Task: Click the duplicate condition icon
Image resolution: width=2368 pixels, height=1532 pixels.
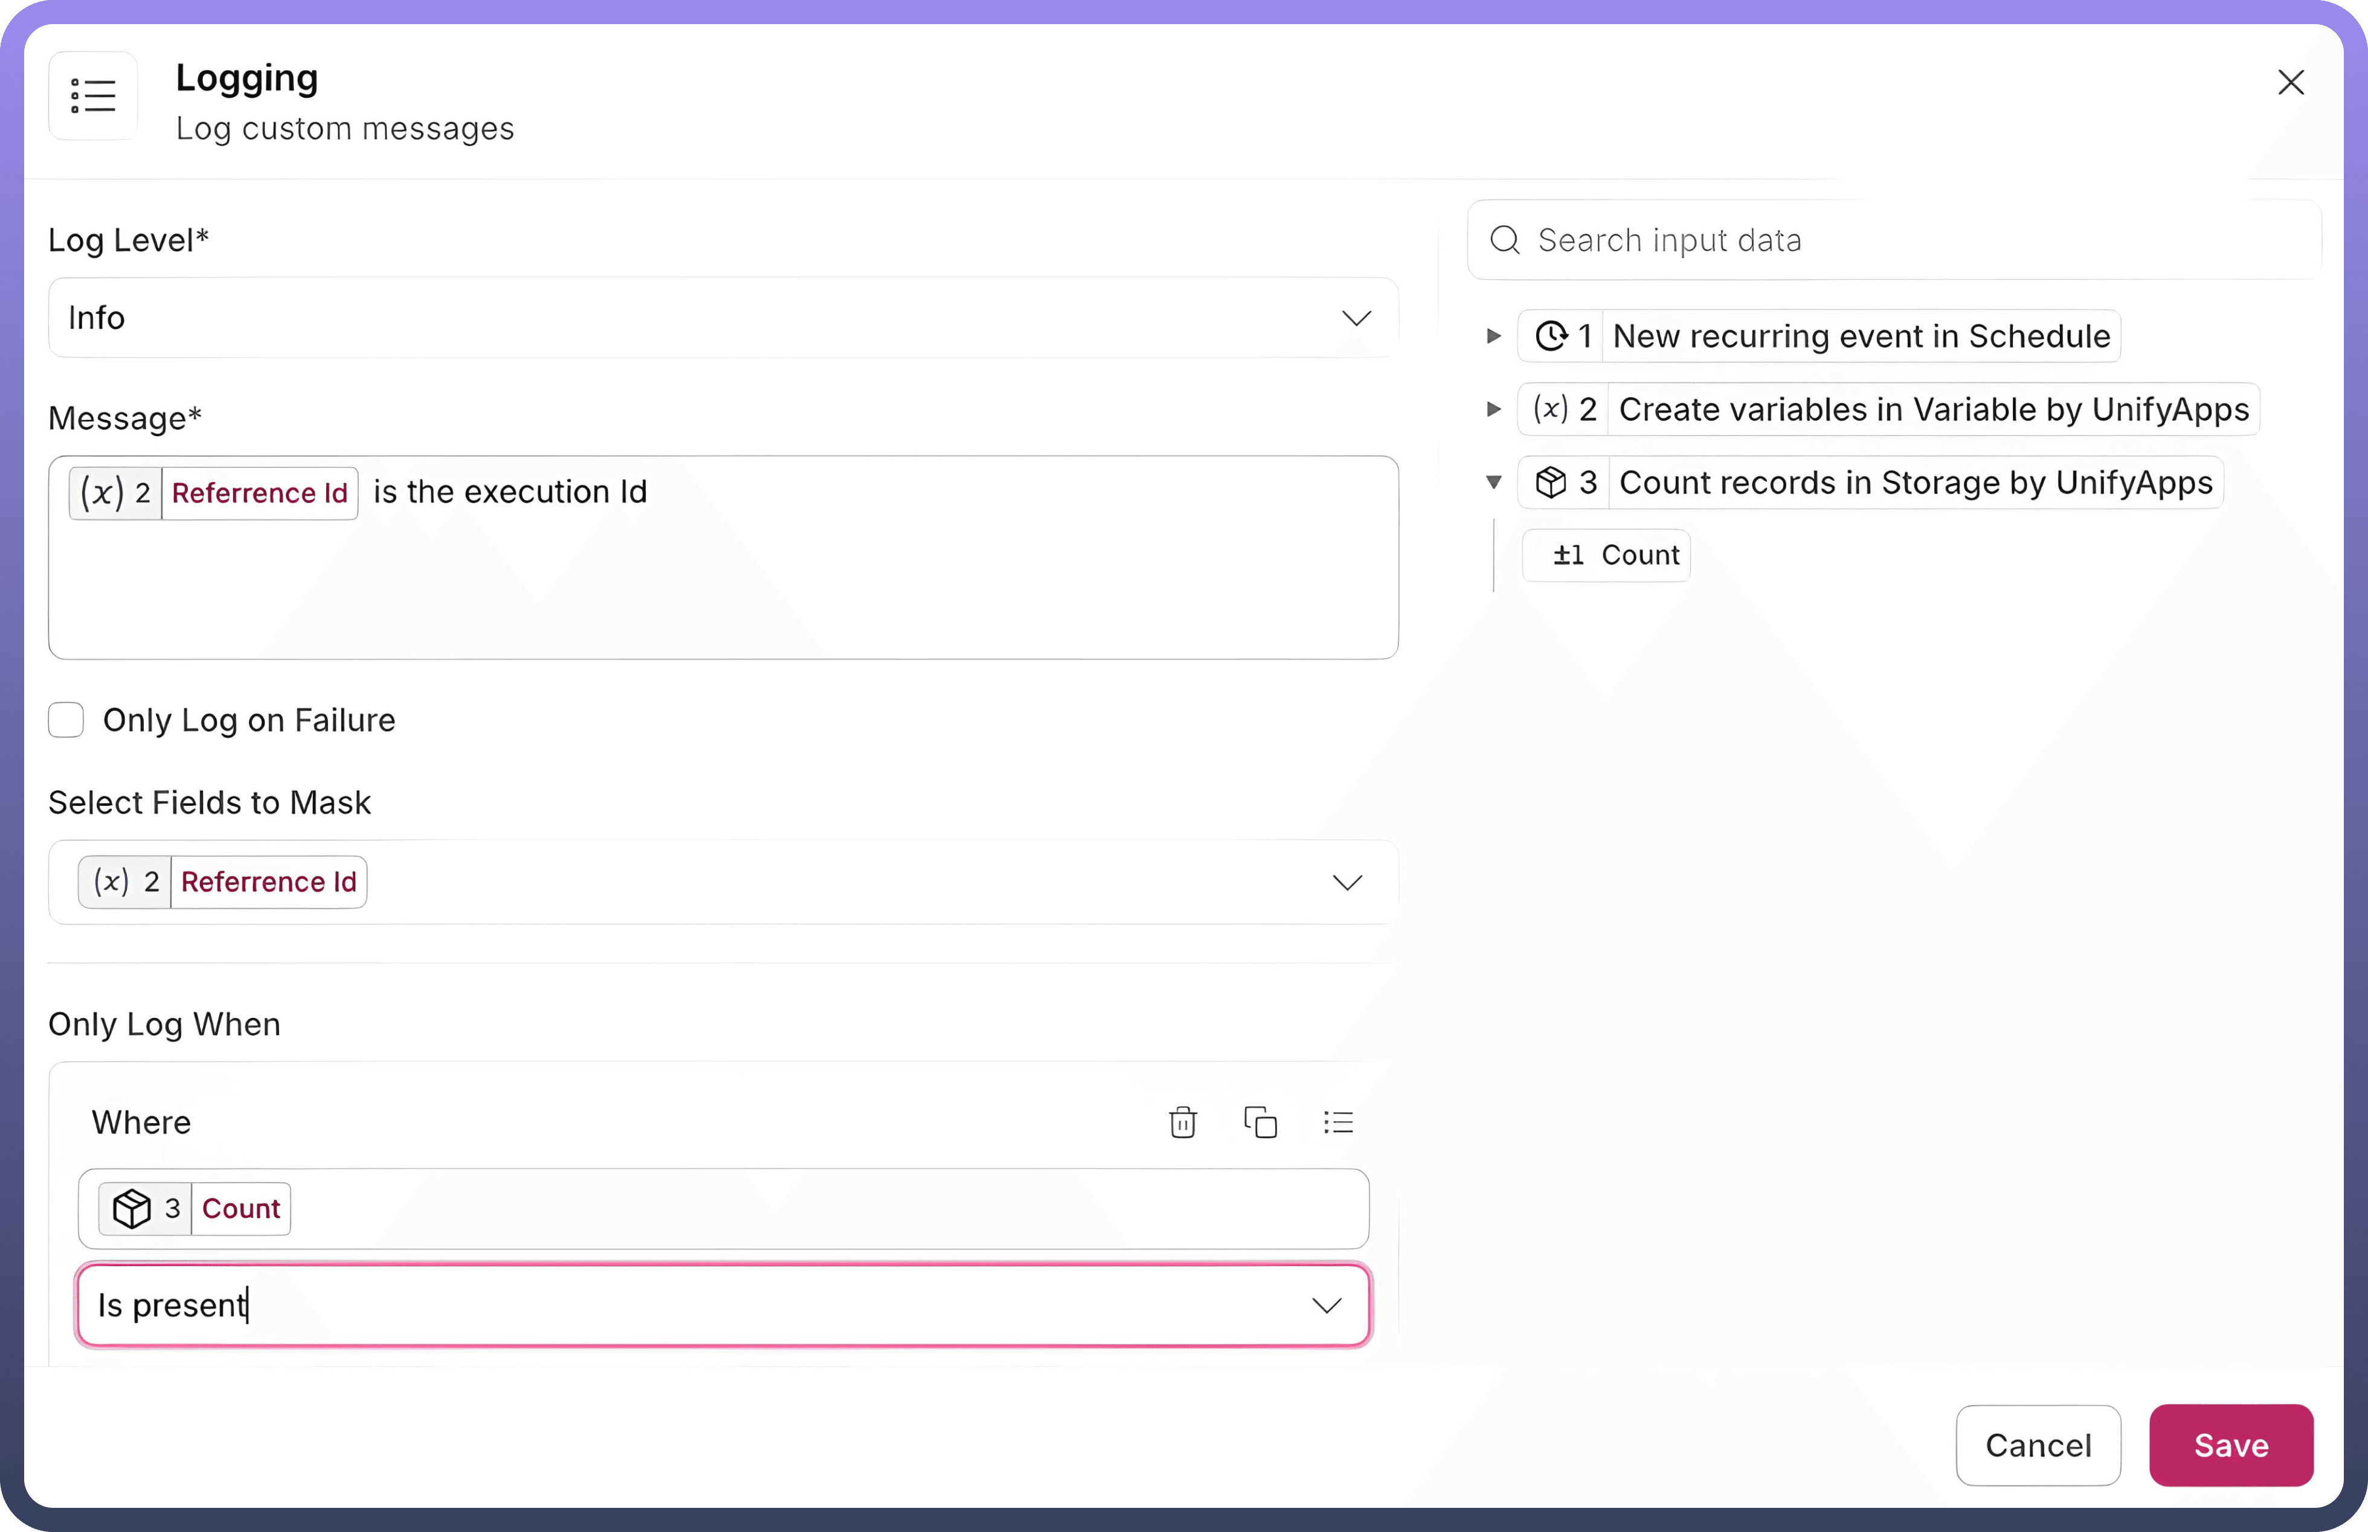Action: click(1260, 1122)
